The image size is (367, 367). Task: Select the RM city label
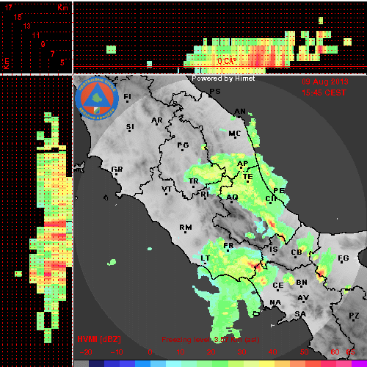(186, 228)
